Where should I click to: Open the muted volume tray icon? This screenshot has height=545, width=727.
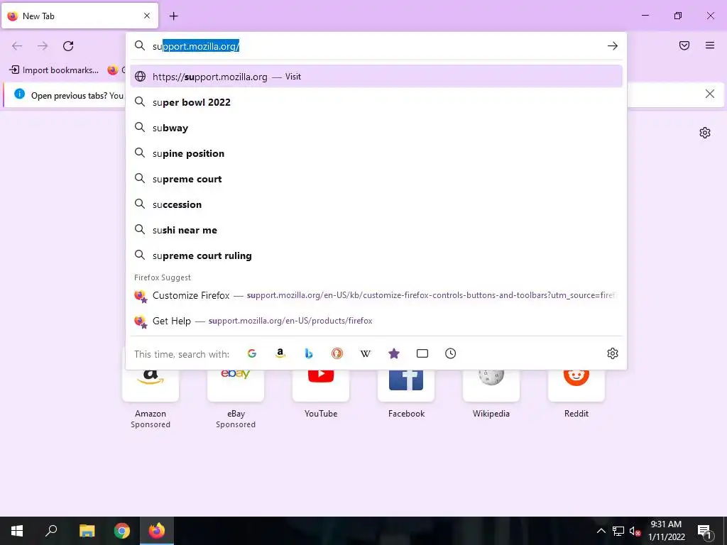pyautogui.click(x=635, y=531)
